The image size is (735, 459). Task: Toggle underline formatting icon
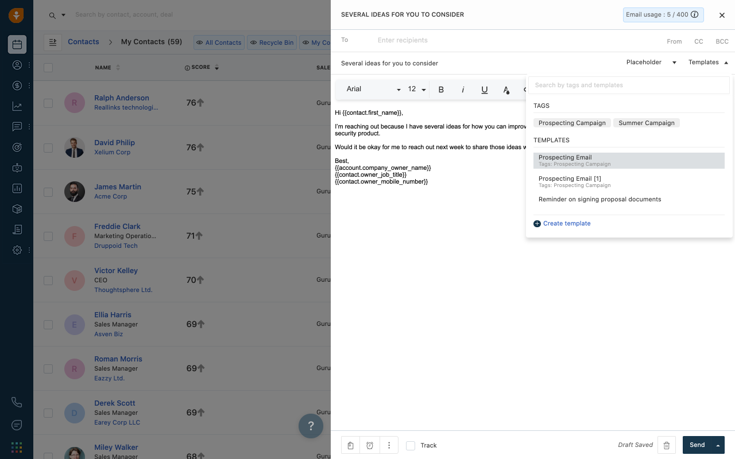click(485, 90)
